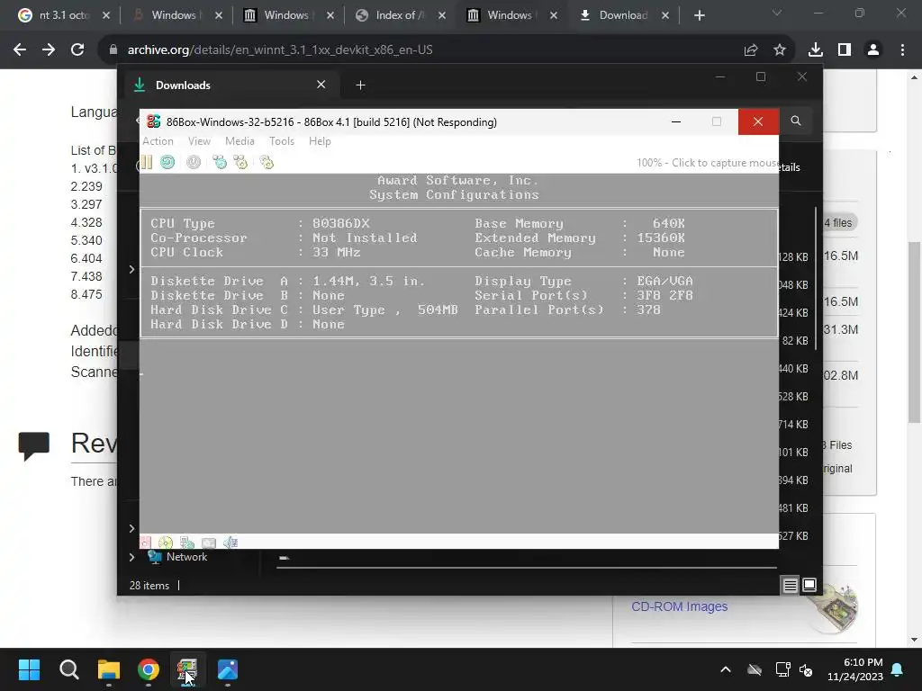
Task: Add new tab in File Explorer
Action: pyautogui.click(x=360, y=85)
